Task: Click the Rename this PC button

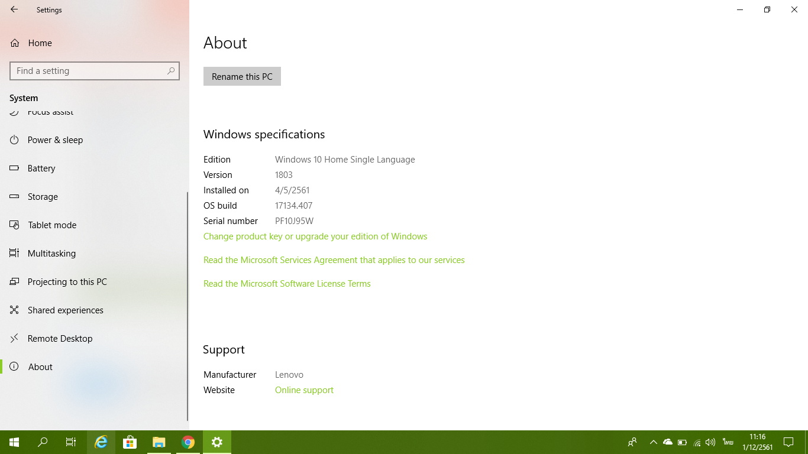Action: pyautogui.click(x=242, y=76)
